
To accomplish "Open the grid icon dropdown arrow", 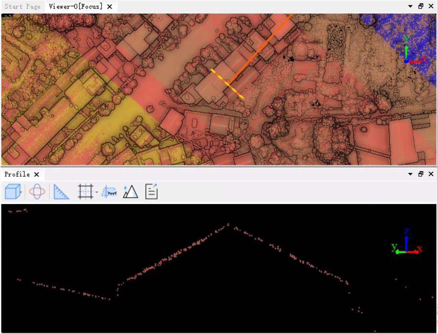I will [97, 193].
